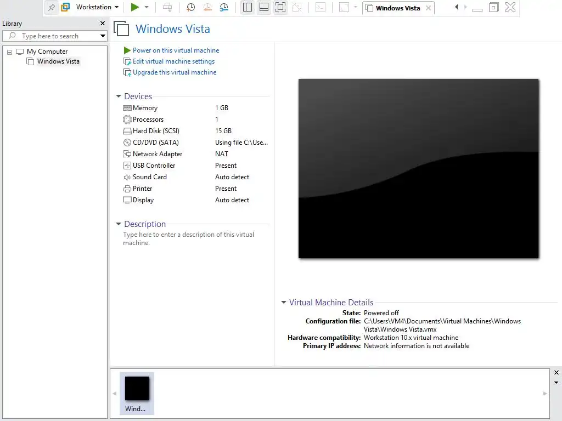Image resolution: width=562 pixels, height=421 pixels.
Task: Toggle the thumbnail bar view icon
Action: click(x=264, y=7)
